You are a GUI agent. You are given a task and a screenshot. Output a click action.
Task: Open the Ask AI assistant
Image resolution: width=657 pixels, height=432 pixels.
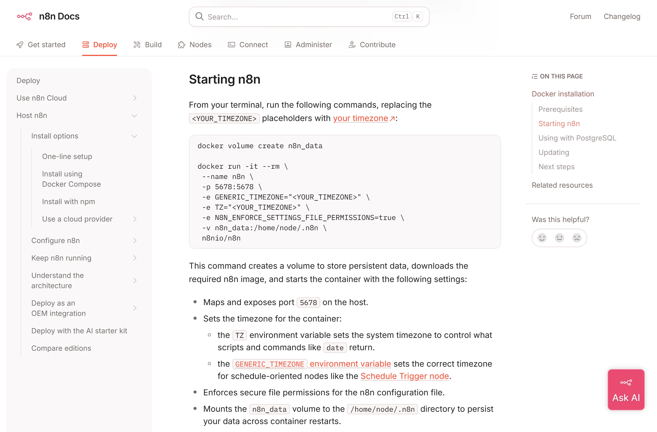(626, 389)
